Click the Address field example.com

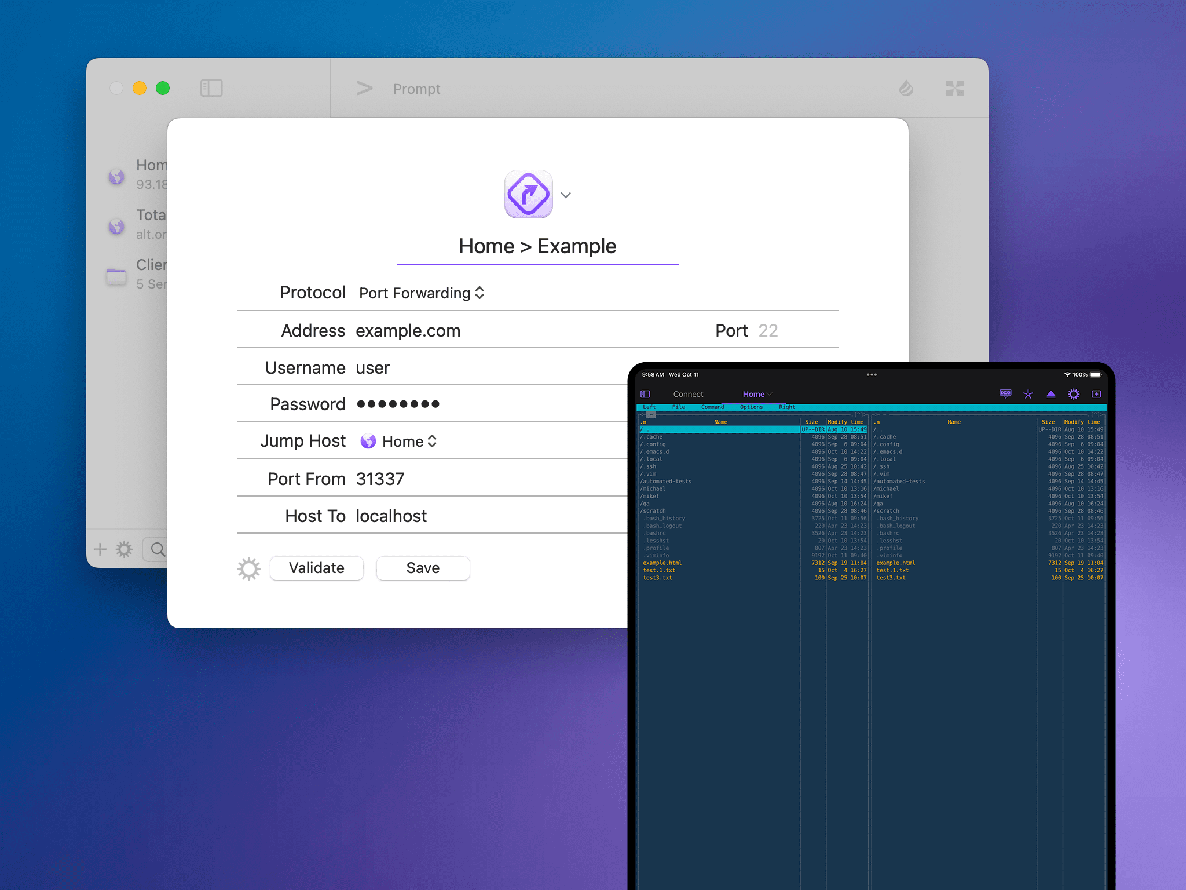[408, 331]
